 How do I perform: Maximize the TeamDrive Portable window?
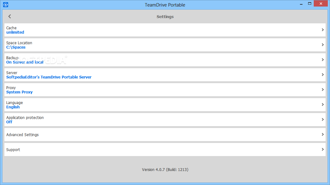pyautogui.click(x=310, y=3)
